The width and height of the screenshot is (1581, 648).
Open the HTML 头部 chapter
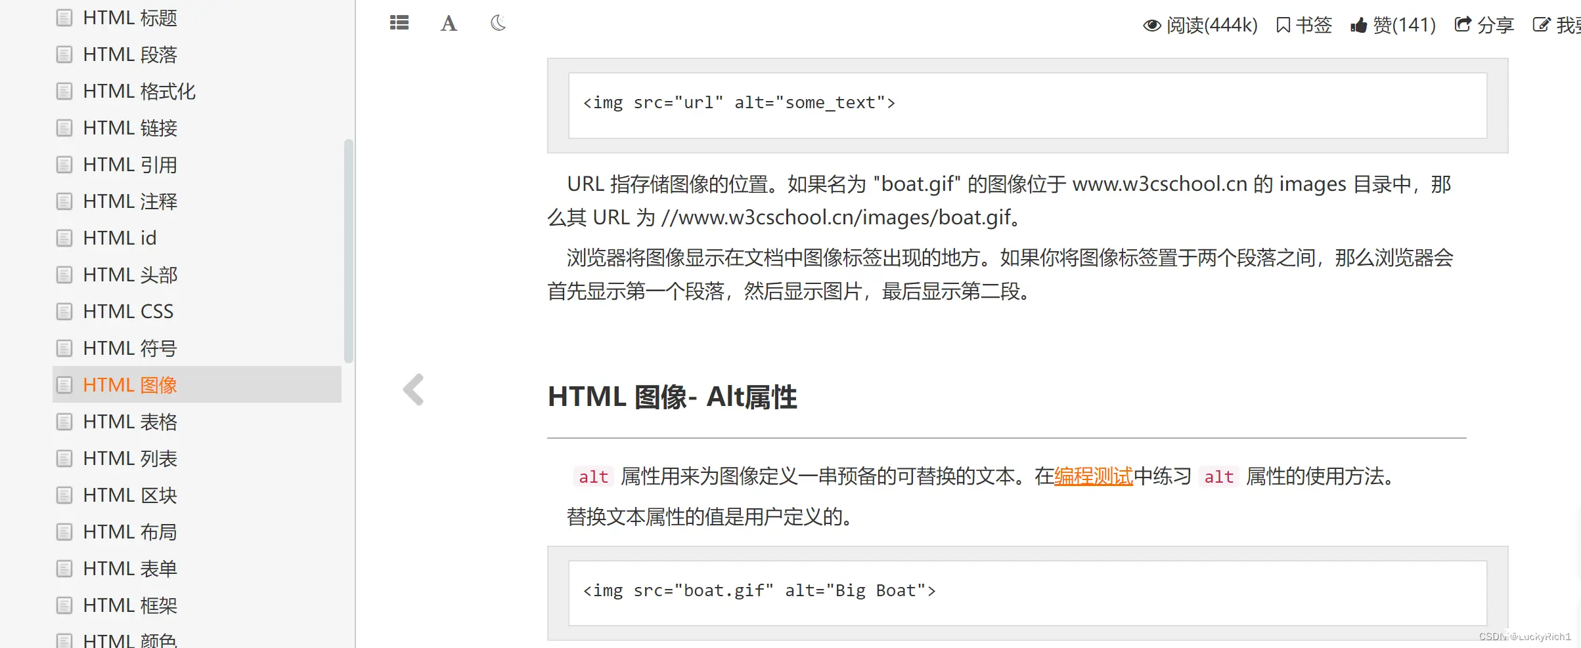[130, 275]
